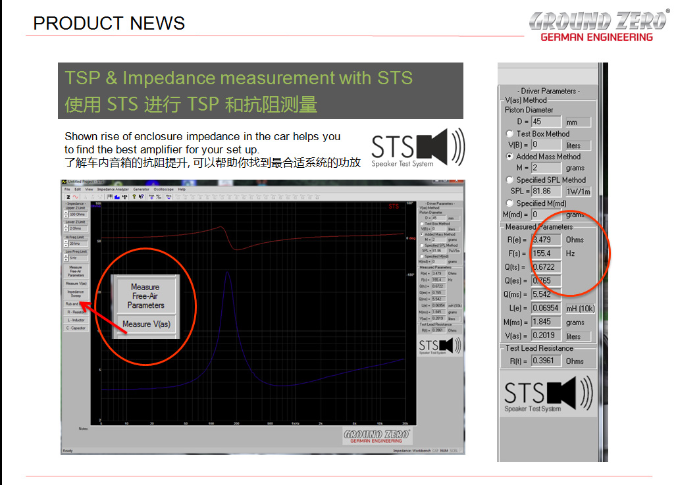Screen dimensions: 676x485
Task: Click piston diameter D field showing 45, enlarged panel
Action: [x=546, y=122]
